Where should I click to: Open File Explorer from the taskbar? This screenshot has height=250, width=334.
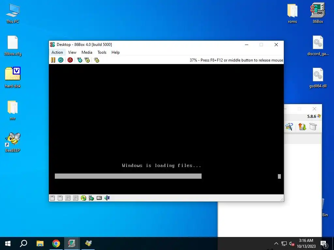pos(40,243)
